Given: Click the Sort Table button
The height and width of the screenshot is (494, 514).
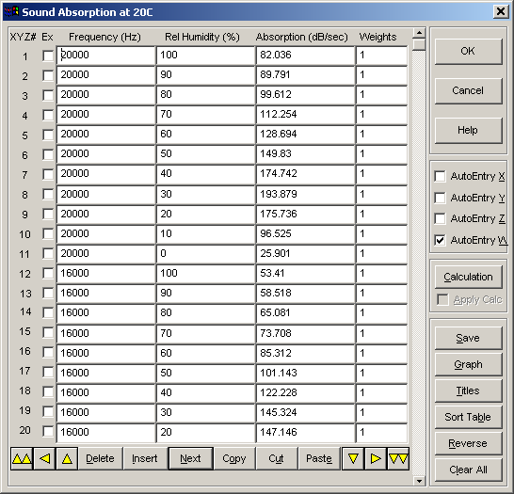Looking at the screenshot, I should pos(469,417).
